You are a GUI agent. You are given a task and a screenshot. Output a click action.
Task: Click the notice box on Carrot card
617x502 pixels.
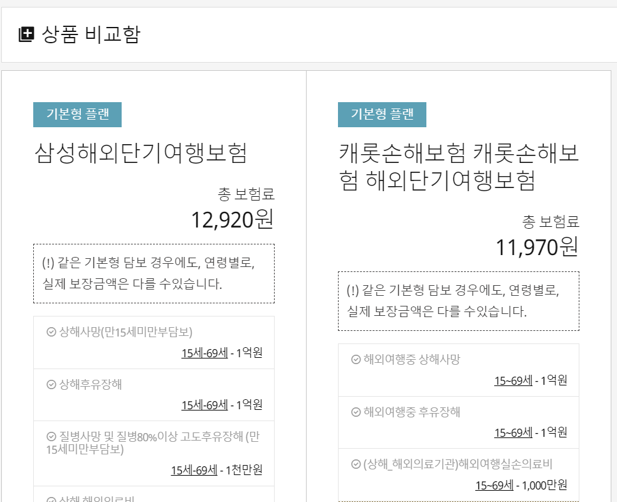coord(458,301)
